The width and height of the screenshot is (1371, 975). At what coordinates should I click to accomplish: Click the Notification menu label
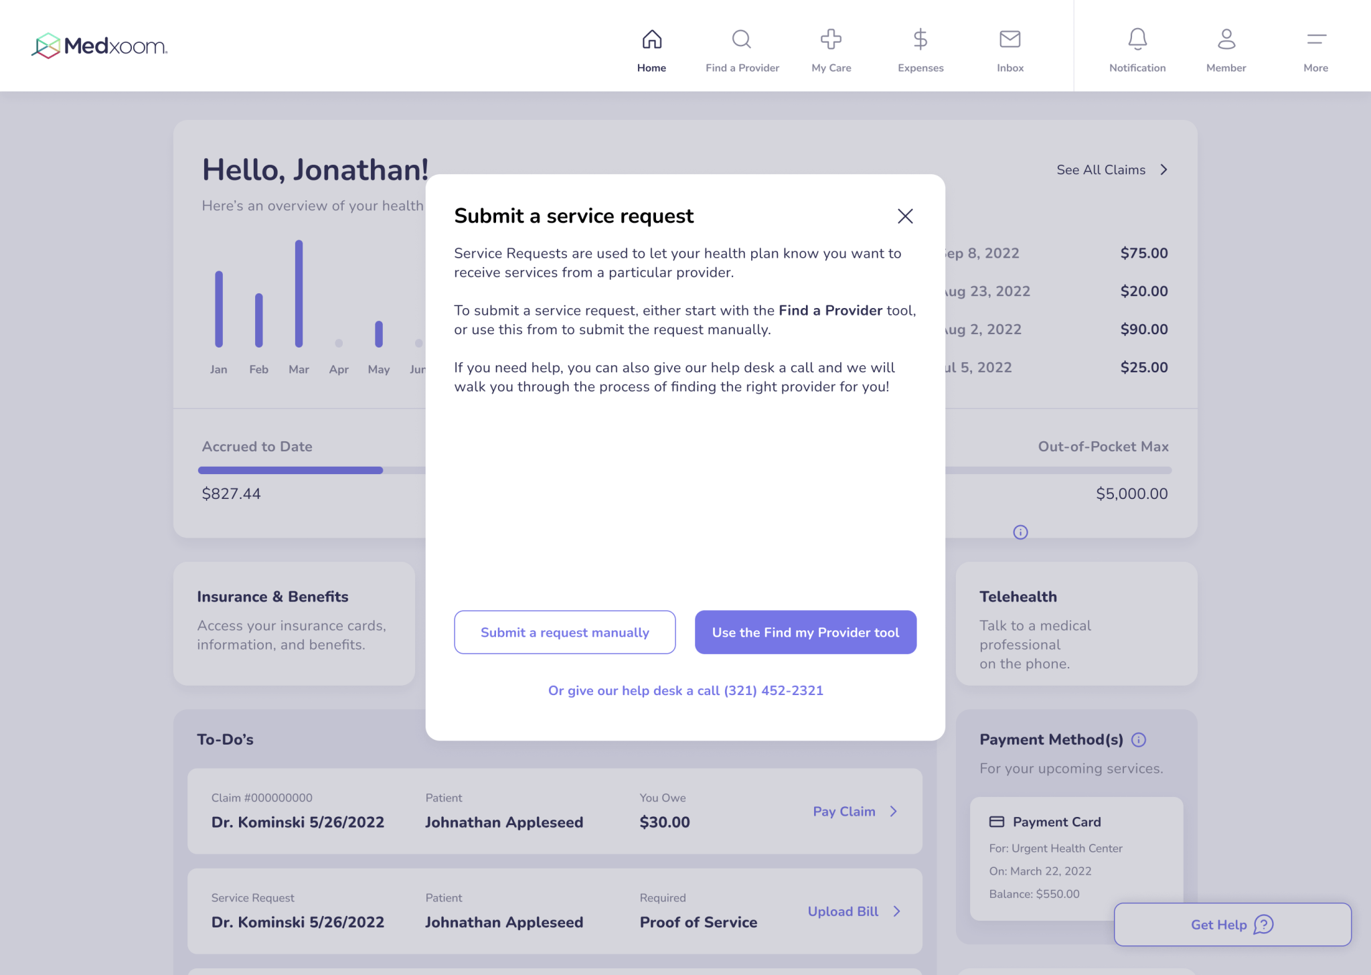[1137, 68]
